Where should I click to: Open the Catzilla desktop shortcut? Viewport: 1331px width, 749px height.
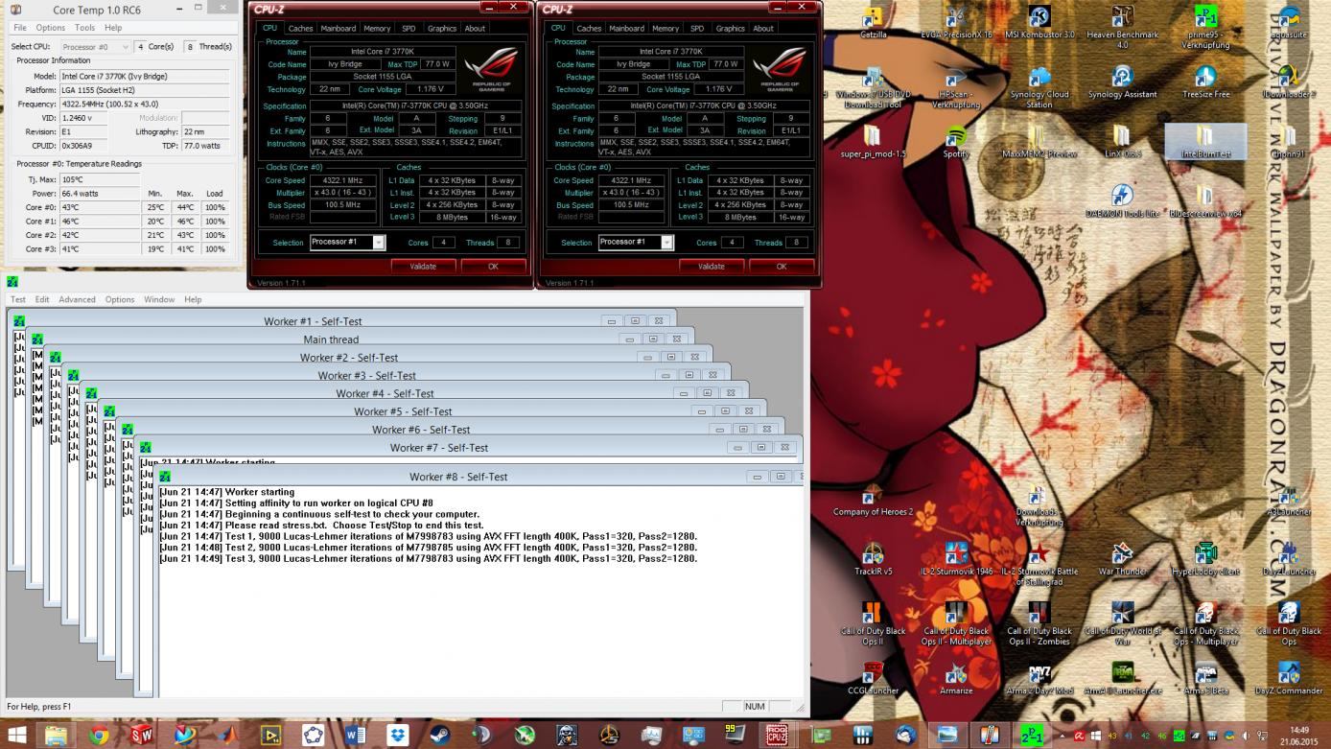(874, 23)
